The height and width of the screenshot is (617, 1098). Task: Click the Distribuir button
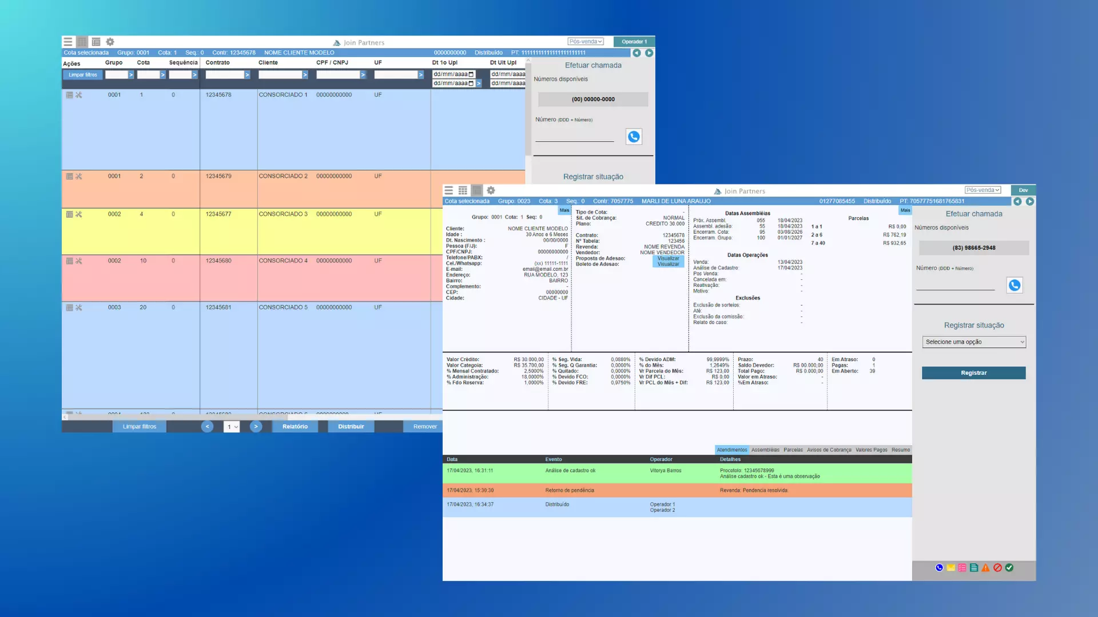(351, 426)
